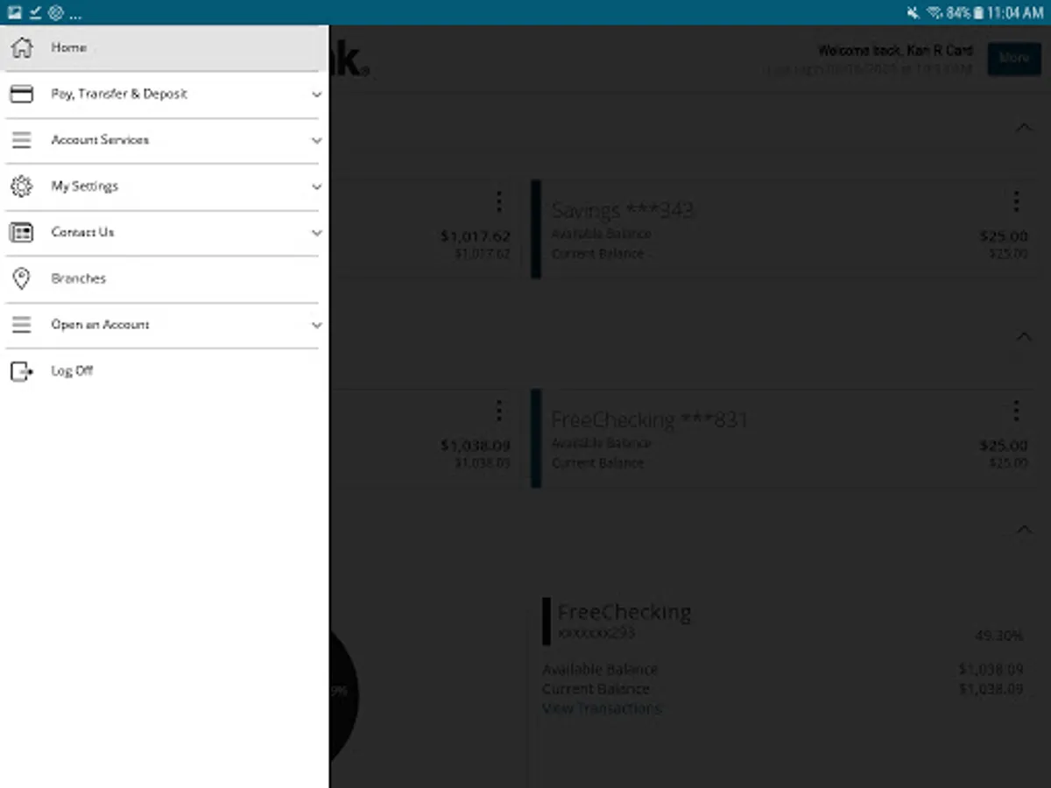Open the View Transactions link
This screenshot has height=788, width=1051.
[602, 708]
